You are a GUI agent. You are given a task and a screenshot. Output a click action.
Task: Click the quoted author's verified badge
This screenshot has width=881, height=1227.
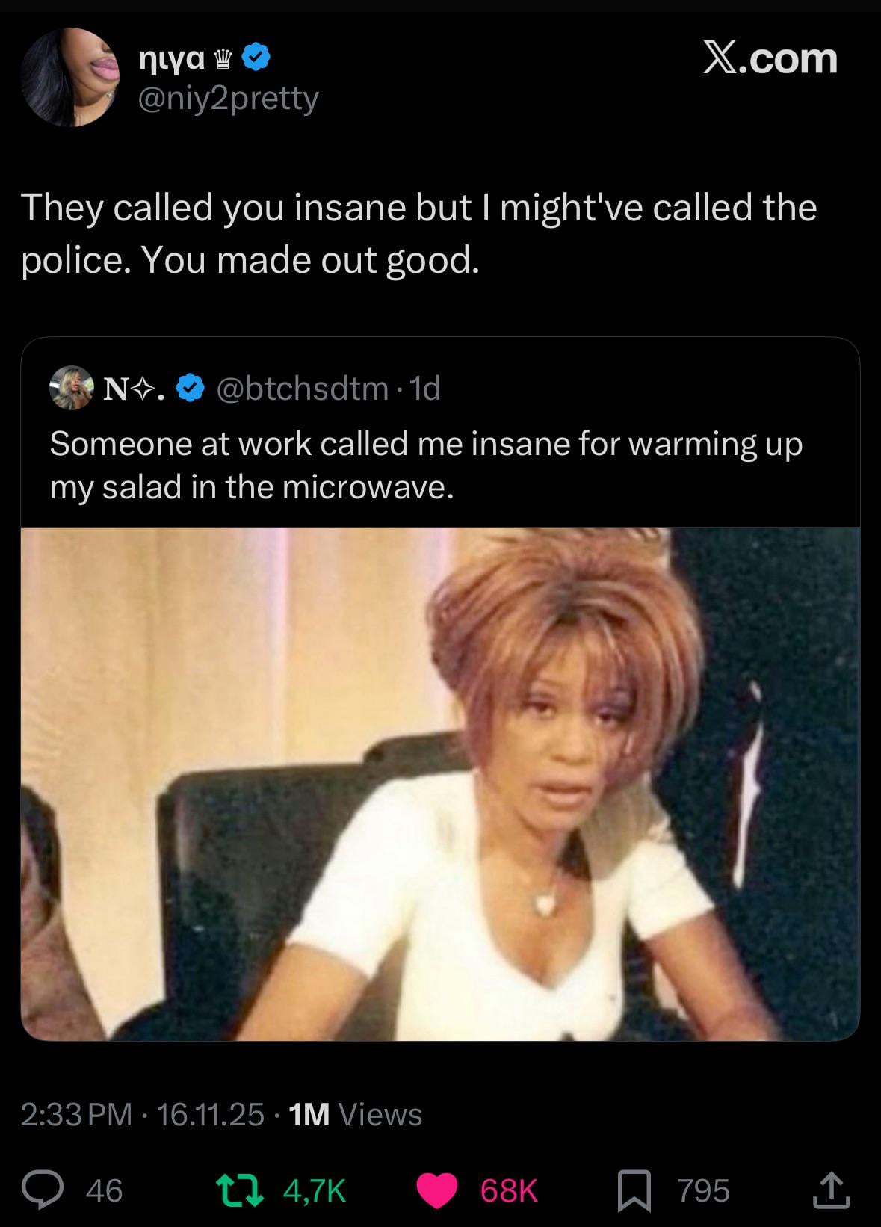point(191,388)
